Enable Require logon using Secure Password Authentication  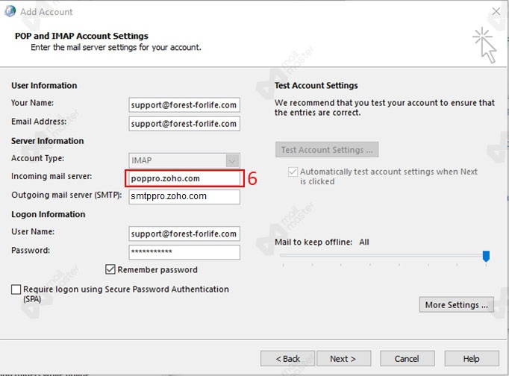(16, 289)
